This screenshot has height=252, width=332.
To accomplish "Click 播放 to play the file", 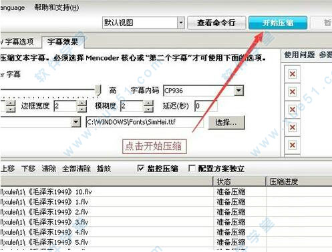I will click(104, 169).
